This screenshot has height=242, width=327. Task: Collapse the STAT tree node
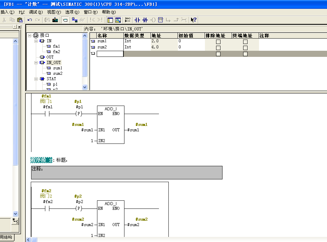[x=36, y=79]
